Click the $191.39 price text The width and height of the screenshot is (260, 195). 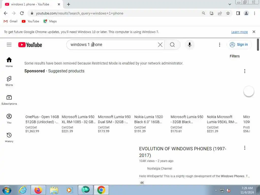[140, 131]
